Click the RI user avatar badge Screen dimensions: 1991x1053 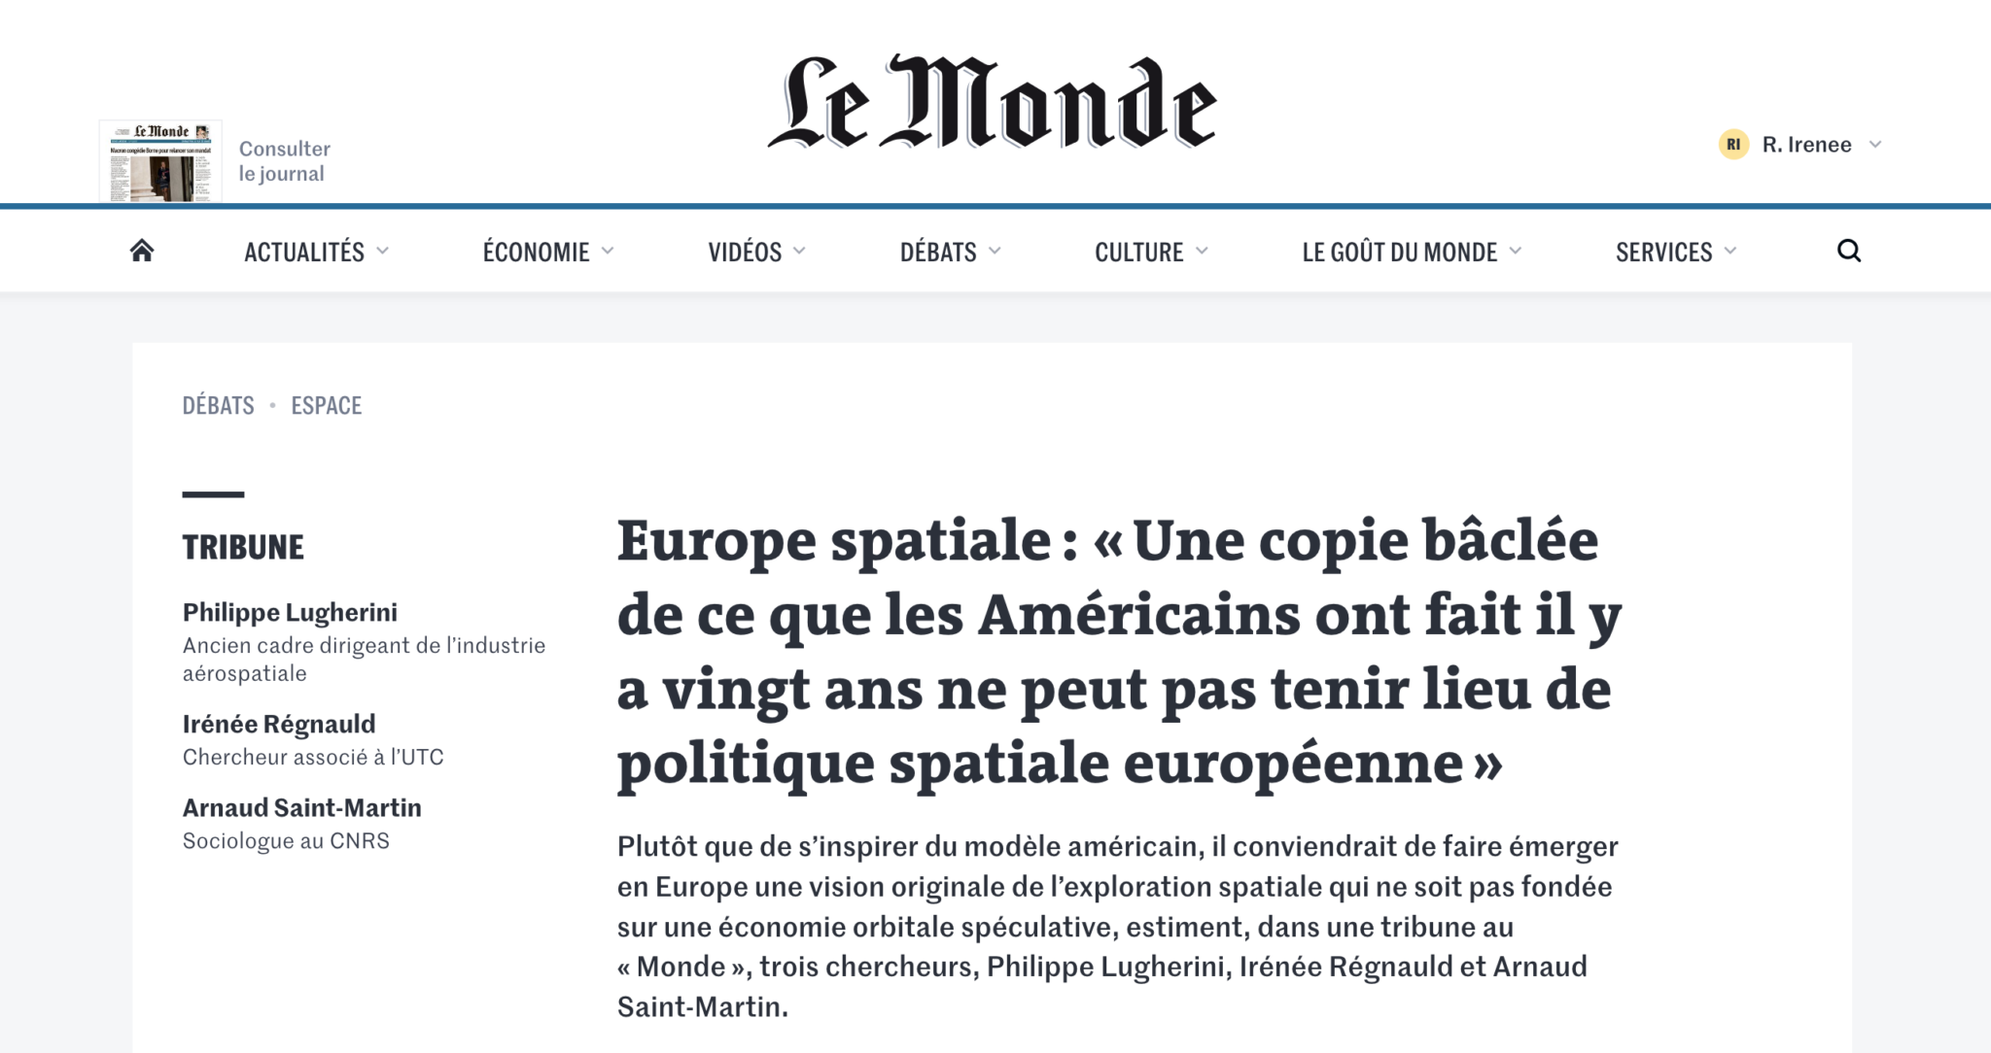tap(1733, 145)
